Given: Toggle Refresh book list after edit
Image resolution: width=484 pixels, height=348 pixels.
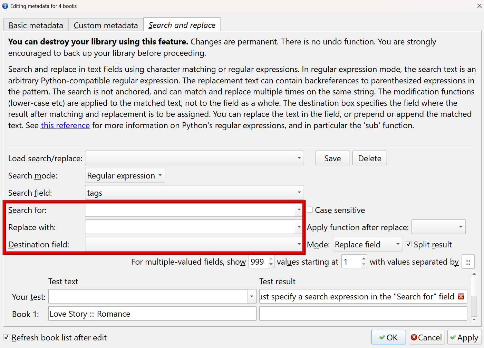Looking at the screenshot, I should [7, 337].
